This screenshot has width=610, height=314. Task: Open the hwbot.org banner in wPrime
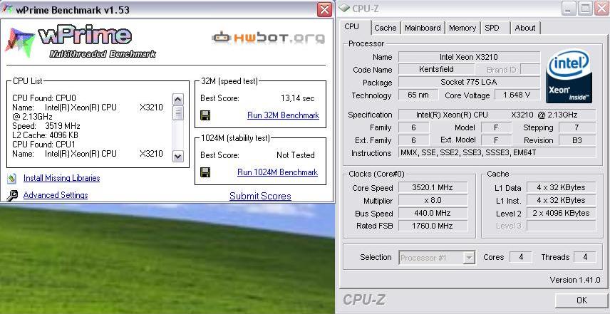pyautogui.click(x=269, y=37)
